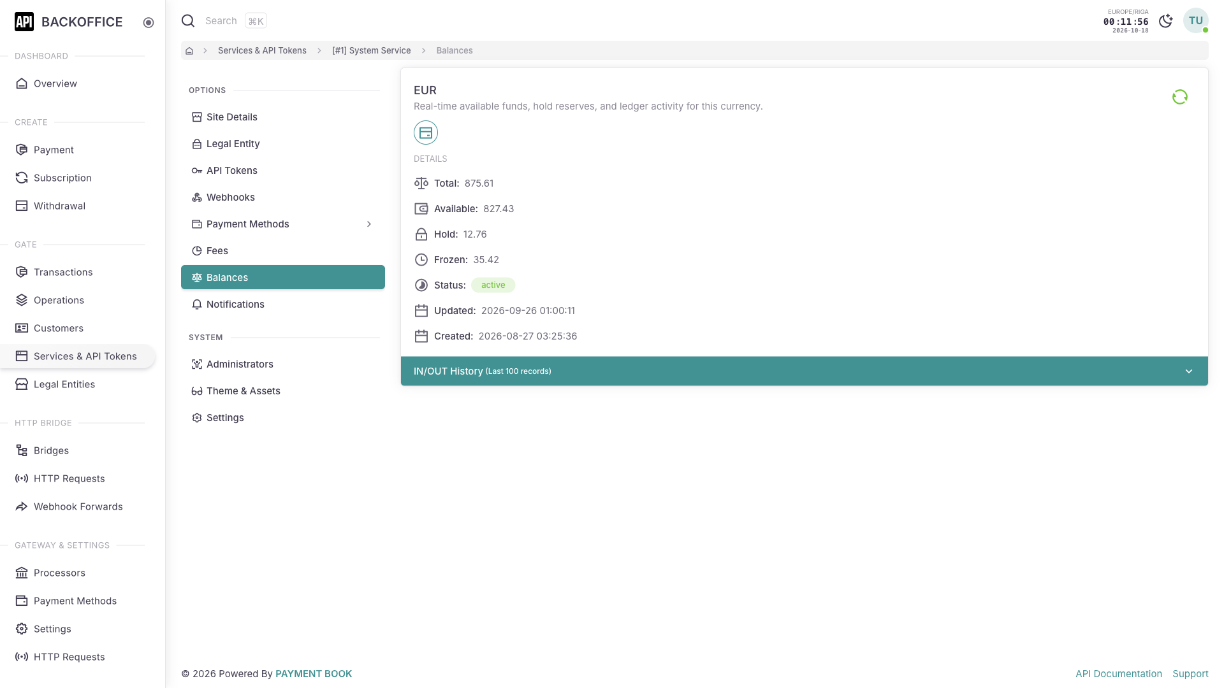Create a new Withdrawal

pyautogui.click(x=78, y=206)
